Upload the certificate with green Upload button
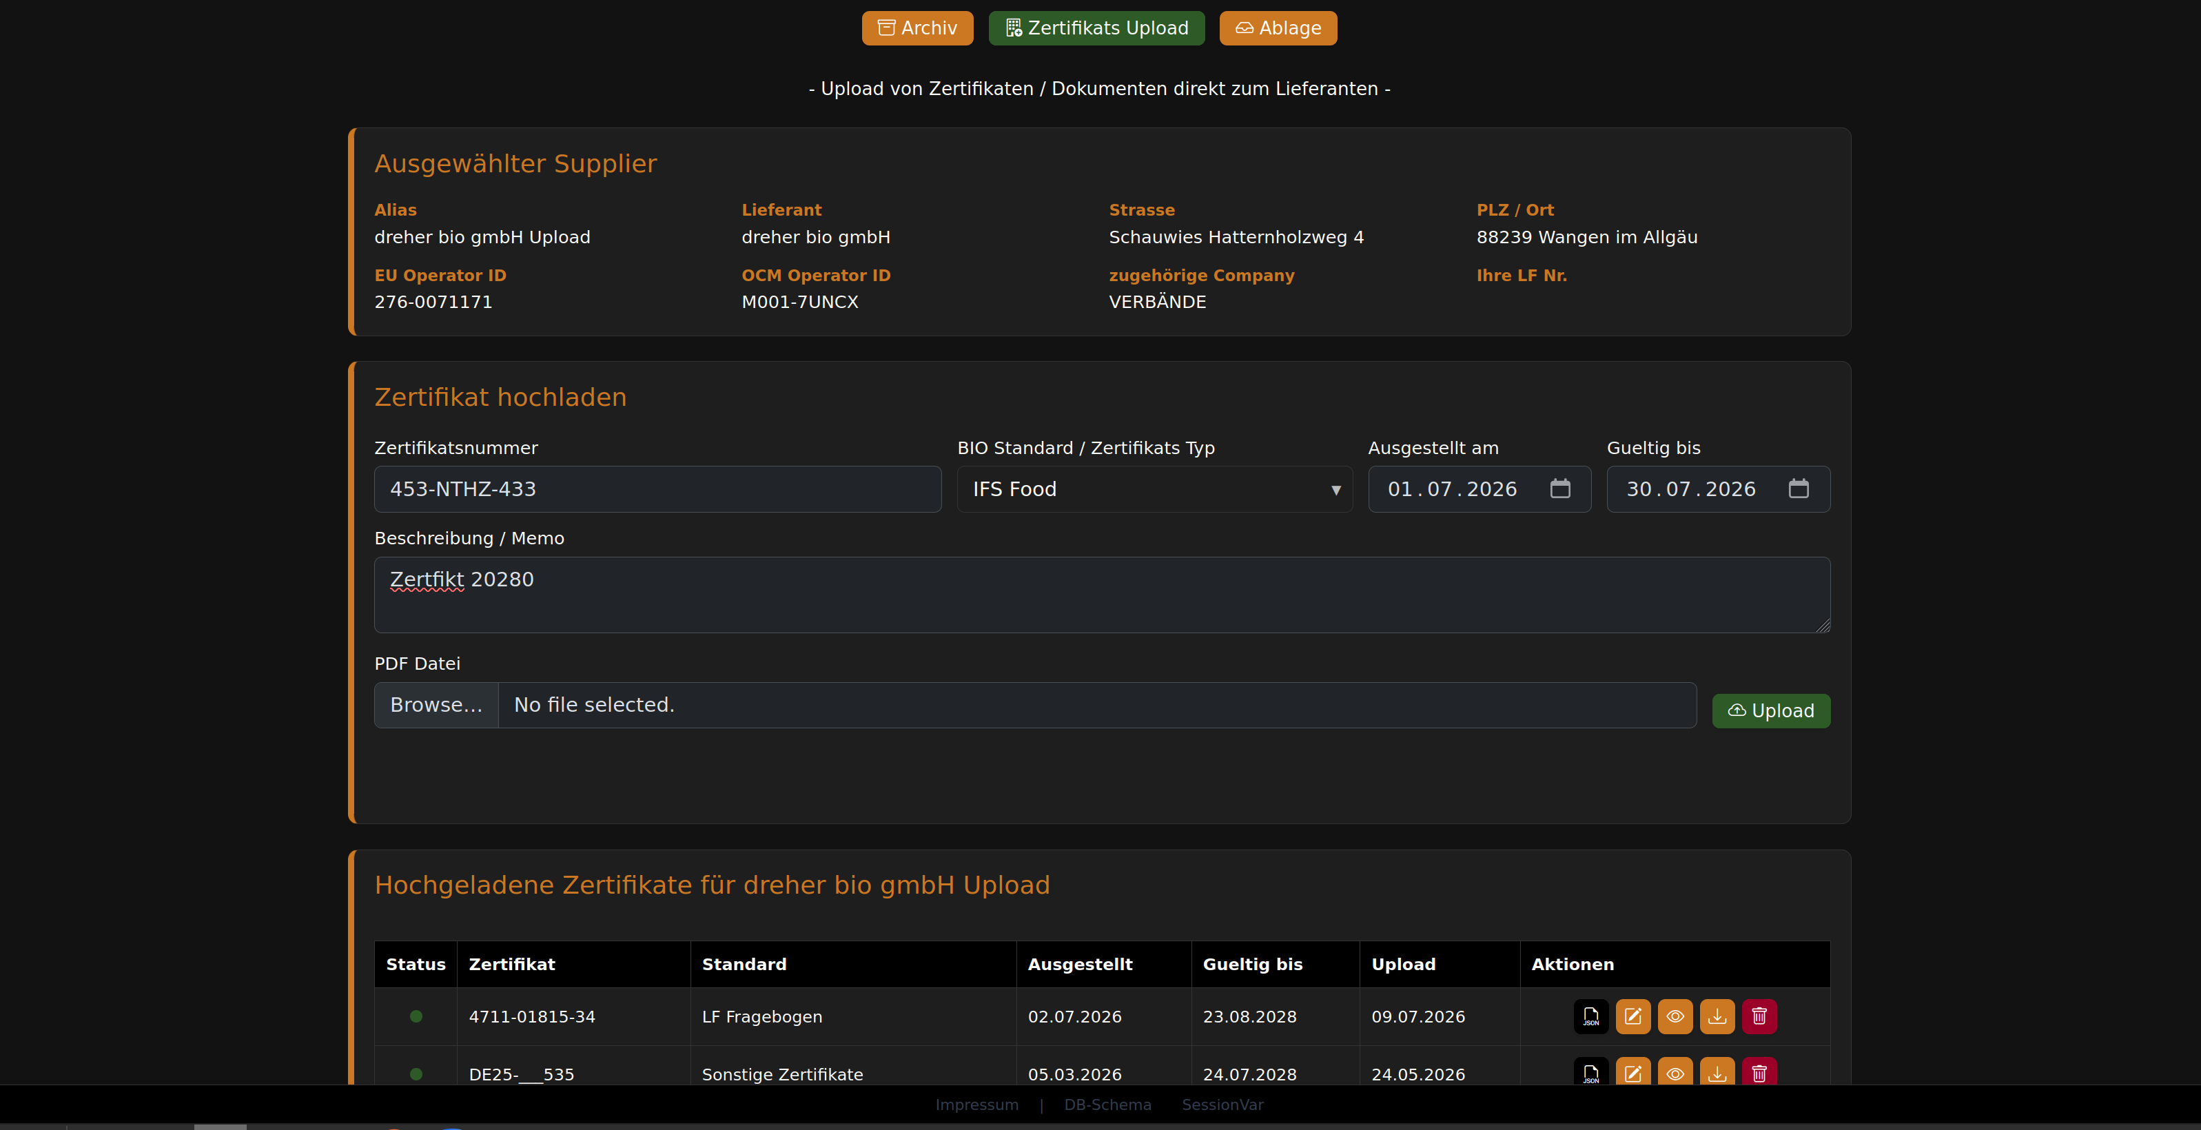2201x1130 pixels. (x=1770, y=710)
